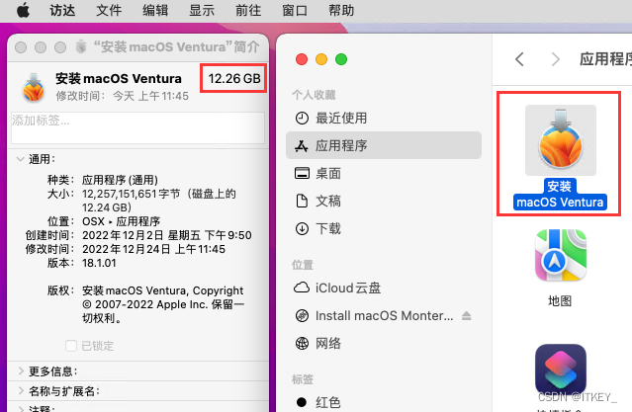
Task: Go back in the Finder window
Action: 519,59
